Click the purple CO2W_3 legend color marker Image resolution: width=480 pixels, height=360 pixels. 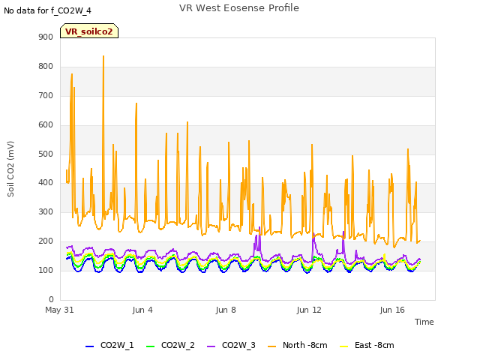click(211, 346)
